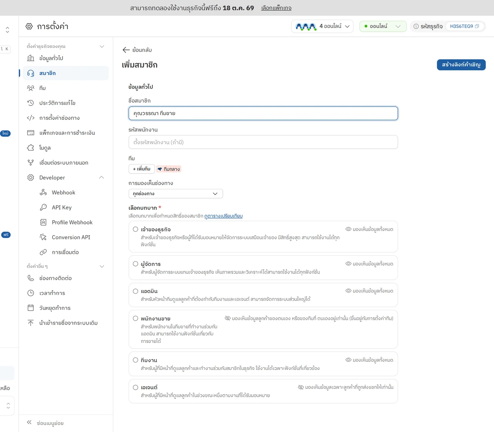The width and height of the screenshot is (494, 432).
Task: Click the calendar icon for วันหยุดทำการ
Action: click(30, 308)
